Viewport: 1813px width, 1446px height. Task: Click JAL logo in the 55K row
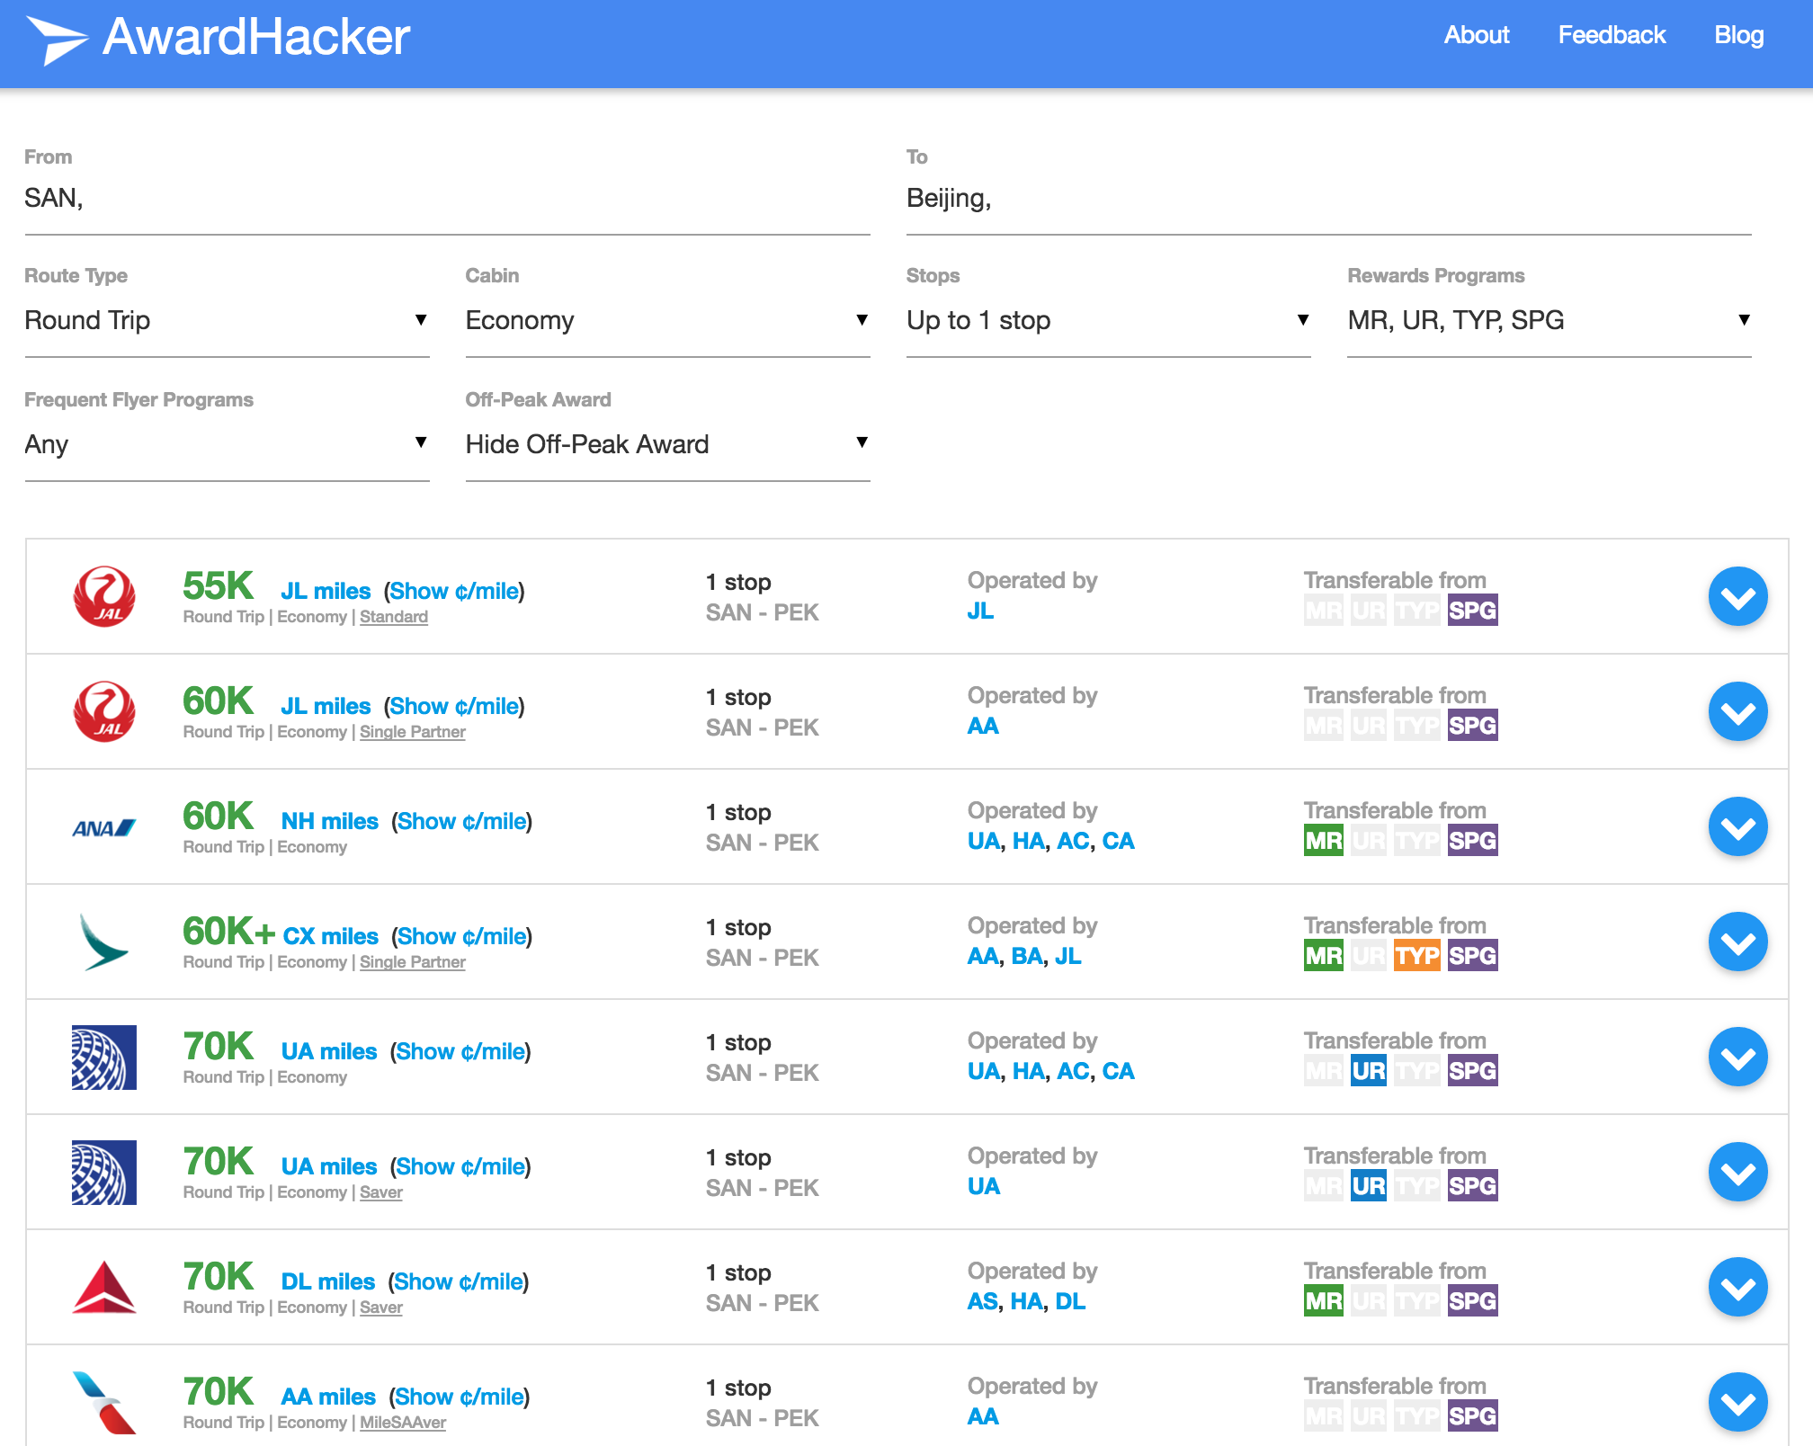click(x=104, y=596)
